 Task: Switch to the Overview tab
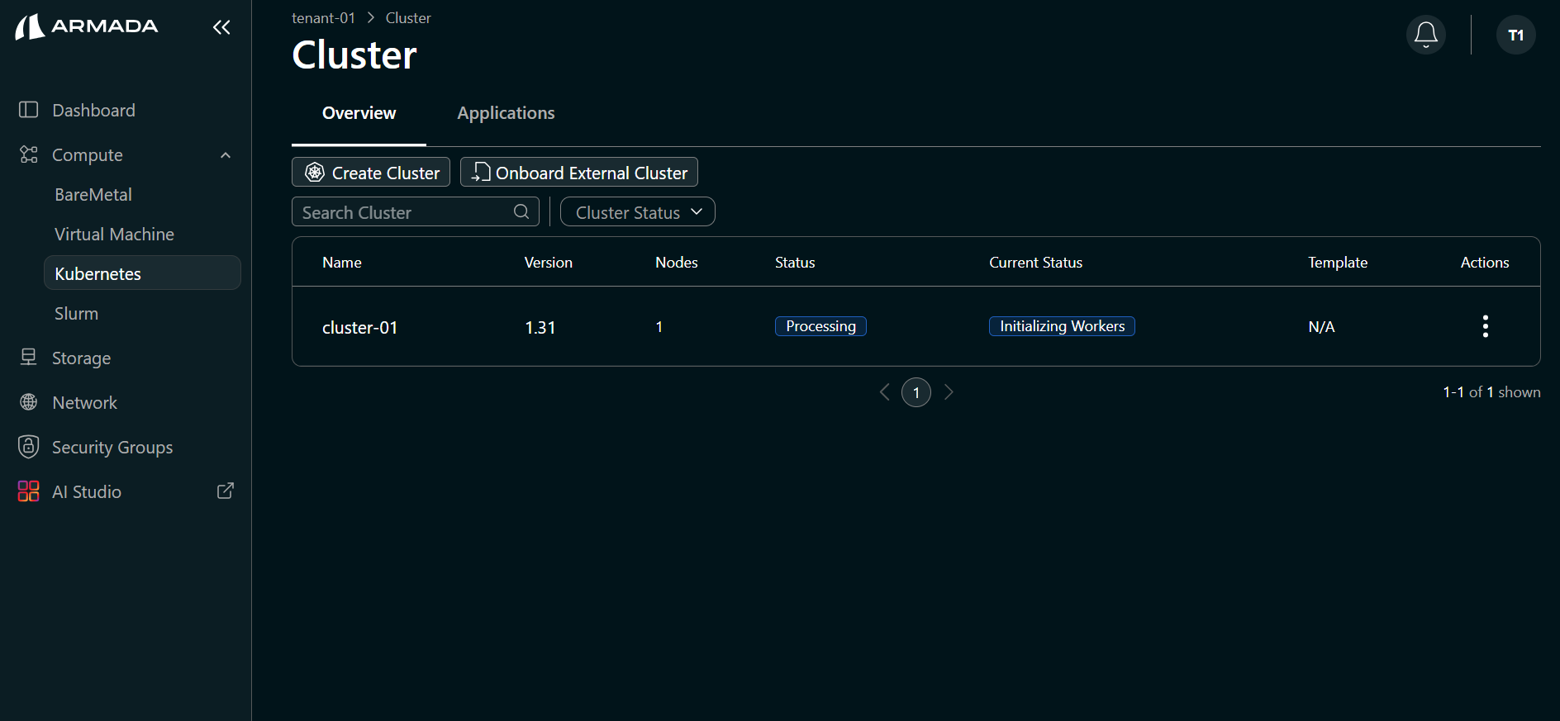pos(359,113)
